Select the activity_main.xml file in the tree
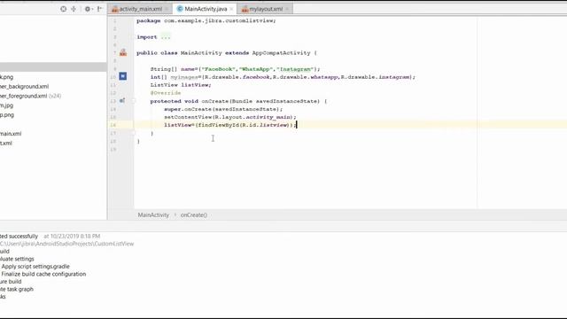The image size is (567, 319). [11, 134]
